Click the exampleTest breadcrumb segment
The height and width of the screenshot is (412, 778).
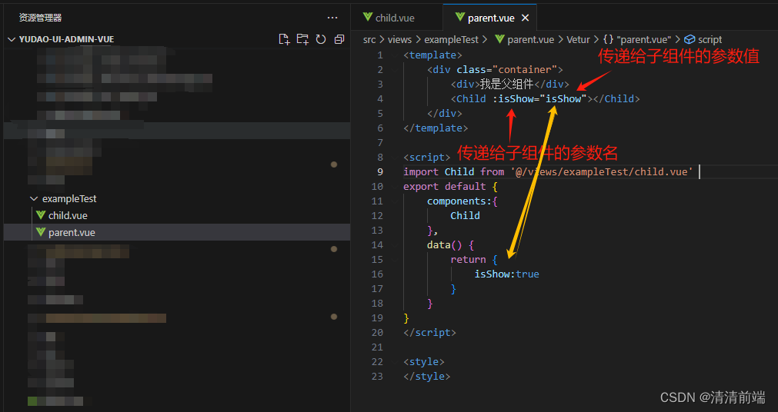click(451, 40)
